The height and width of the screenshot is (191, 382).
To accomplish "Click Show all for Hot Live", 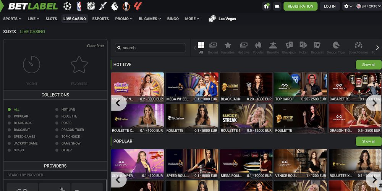I will (x=369, y=65).
